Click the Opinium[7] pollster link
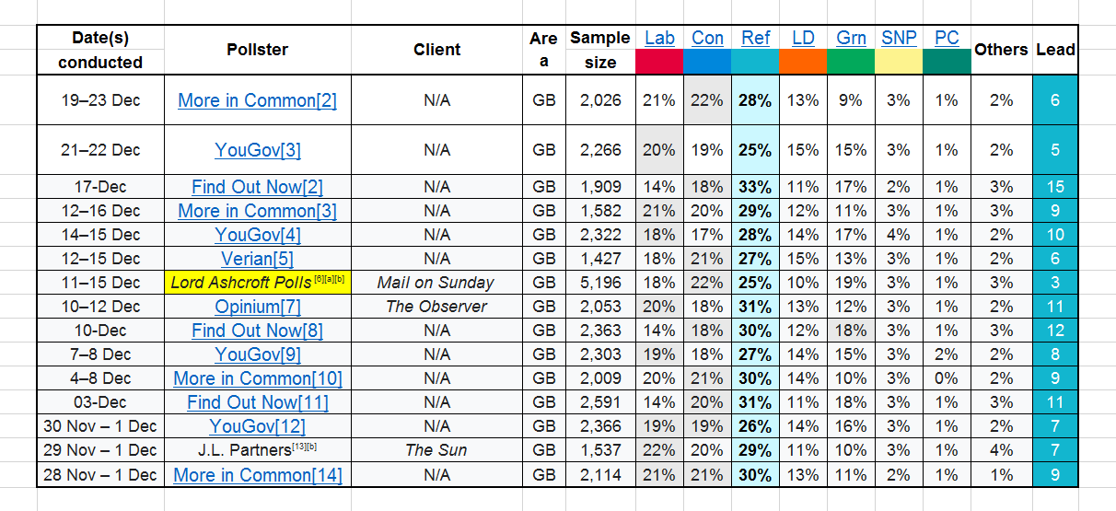 pos(257,307)
